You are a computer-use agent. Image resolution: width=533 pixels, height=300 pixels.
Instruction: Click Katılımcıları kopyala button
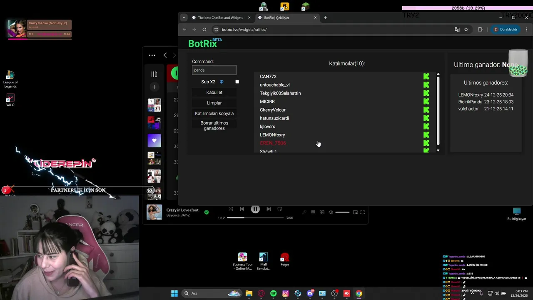tap(214, 113)
